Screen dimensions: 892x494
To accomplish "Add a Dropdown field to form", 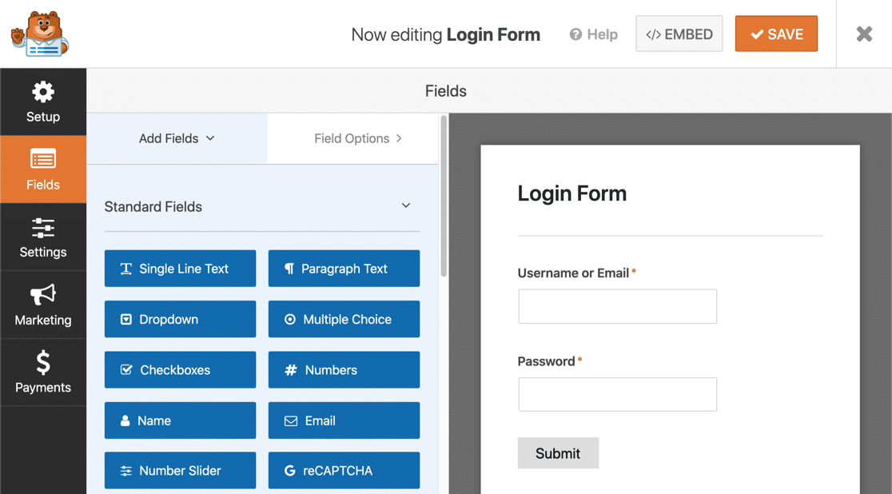I will 180,320.
